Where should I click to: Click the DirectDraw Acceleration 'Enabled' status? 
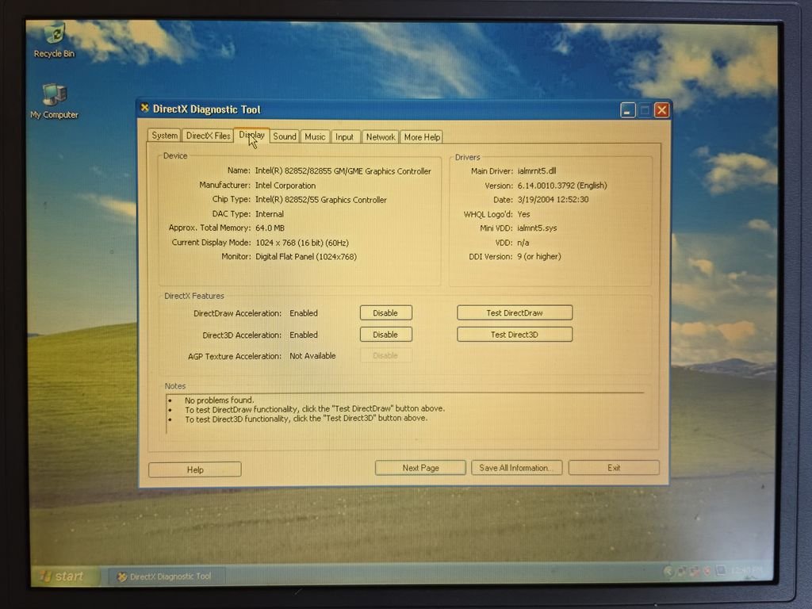click(x=304, y=313)
